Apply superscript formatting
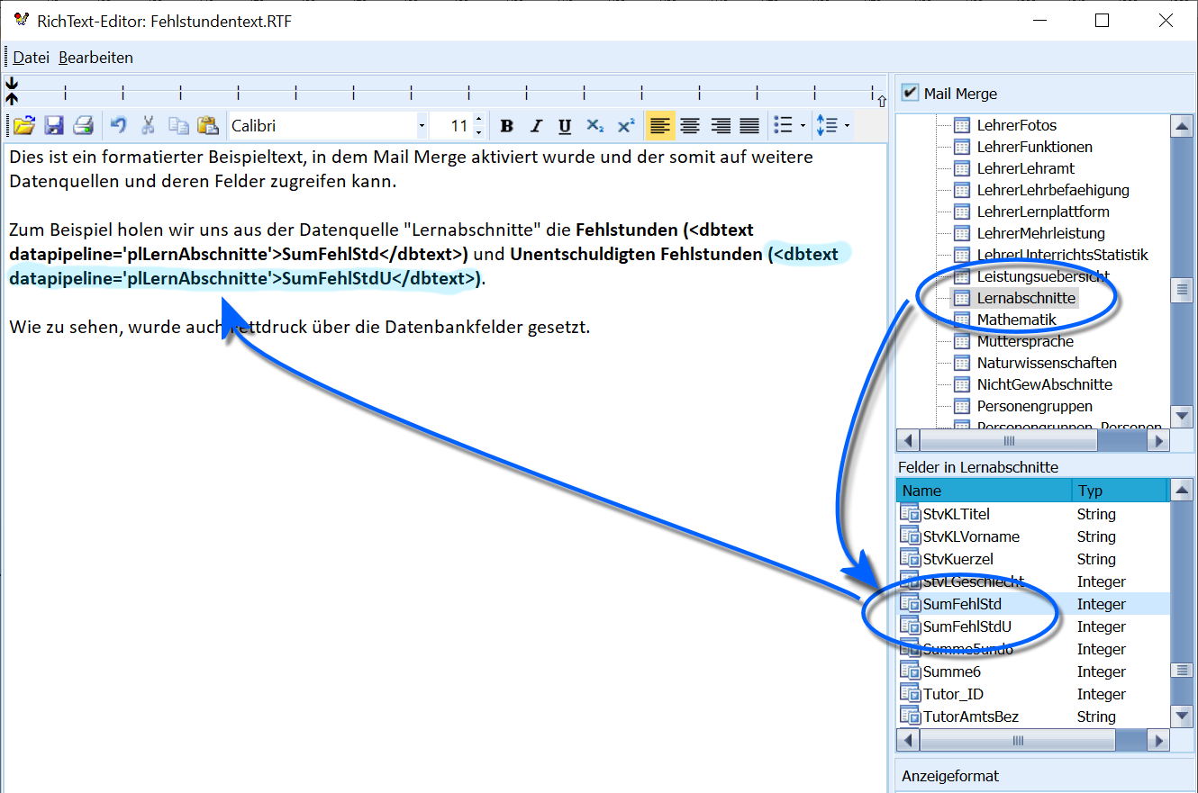1198x793 pixels. (626, 126)
